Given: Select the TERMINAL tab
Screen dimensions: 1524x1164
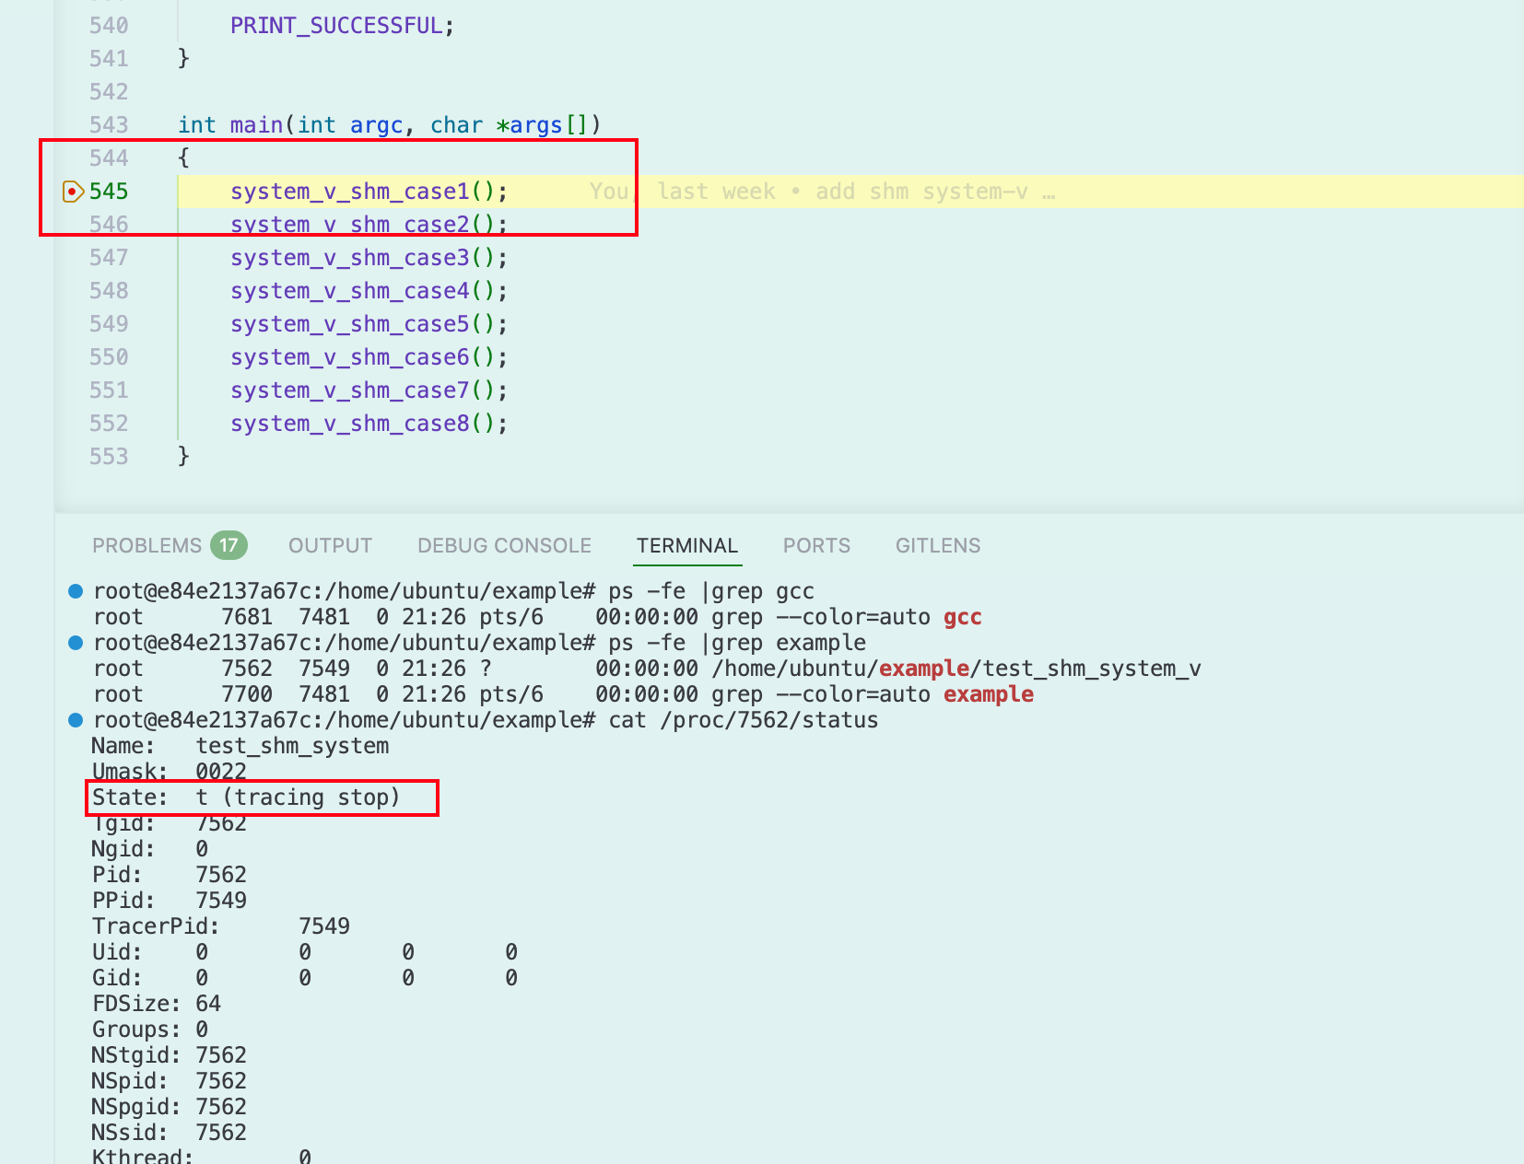Looking at the screenshot, I should (687, 545).
